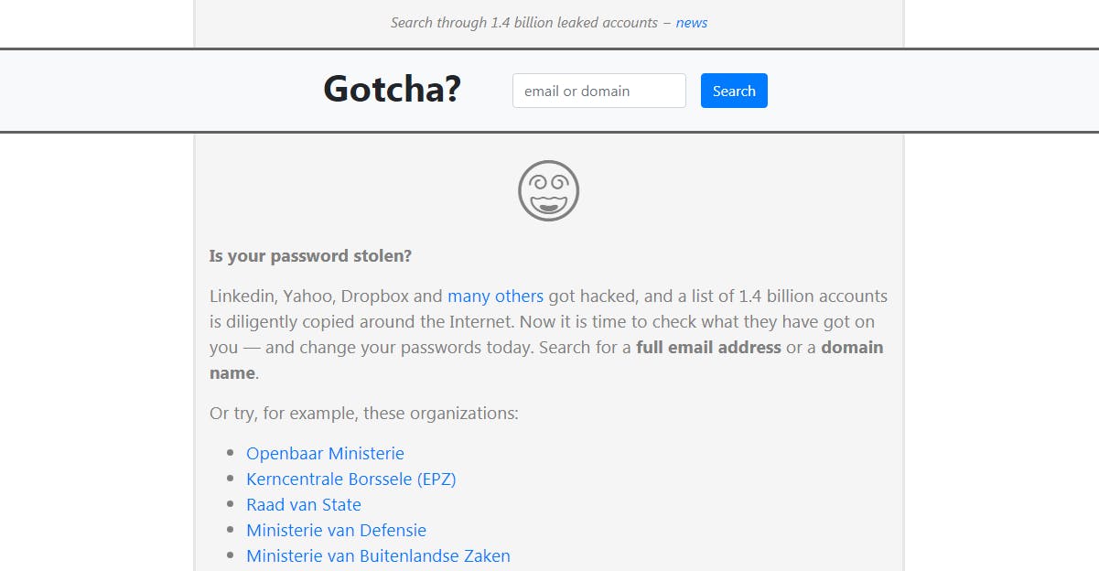The height and width of the screenshot is (571, 1099).
Task: Visit the Raad van State link
Action: point(304,504)
